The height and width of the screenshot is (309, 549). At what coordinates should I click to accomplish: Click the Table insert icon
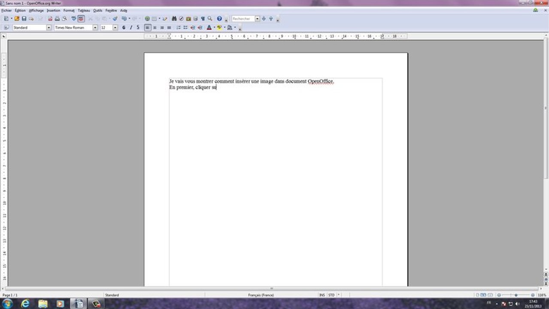pos(154,19)
